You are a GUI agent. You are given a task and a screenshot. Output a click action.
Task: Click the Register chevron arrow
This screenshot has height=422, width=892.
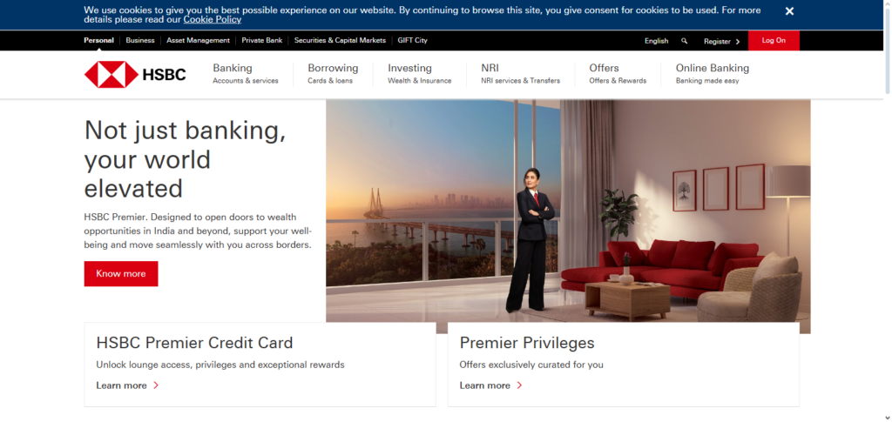(738, 42)
